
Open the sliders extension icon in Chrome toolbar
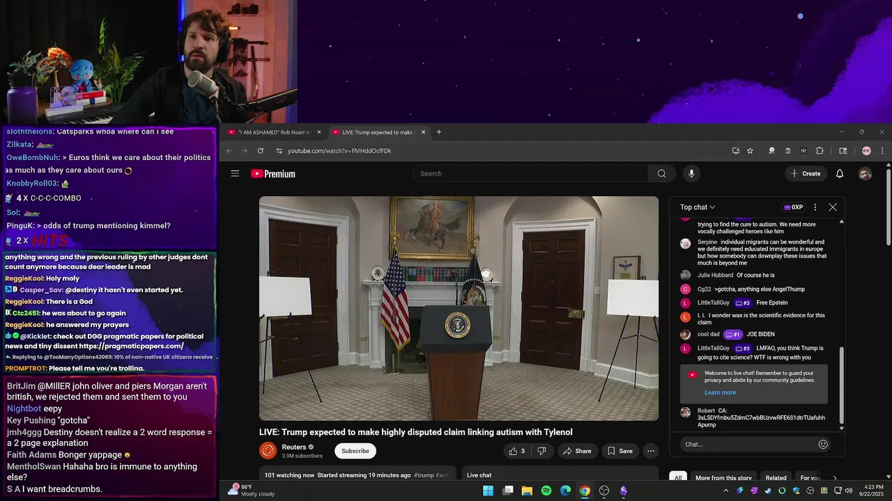[x=803, y=151]
